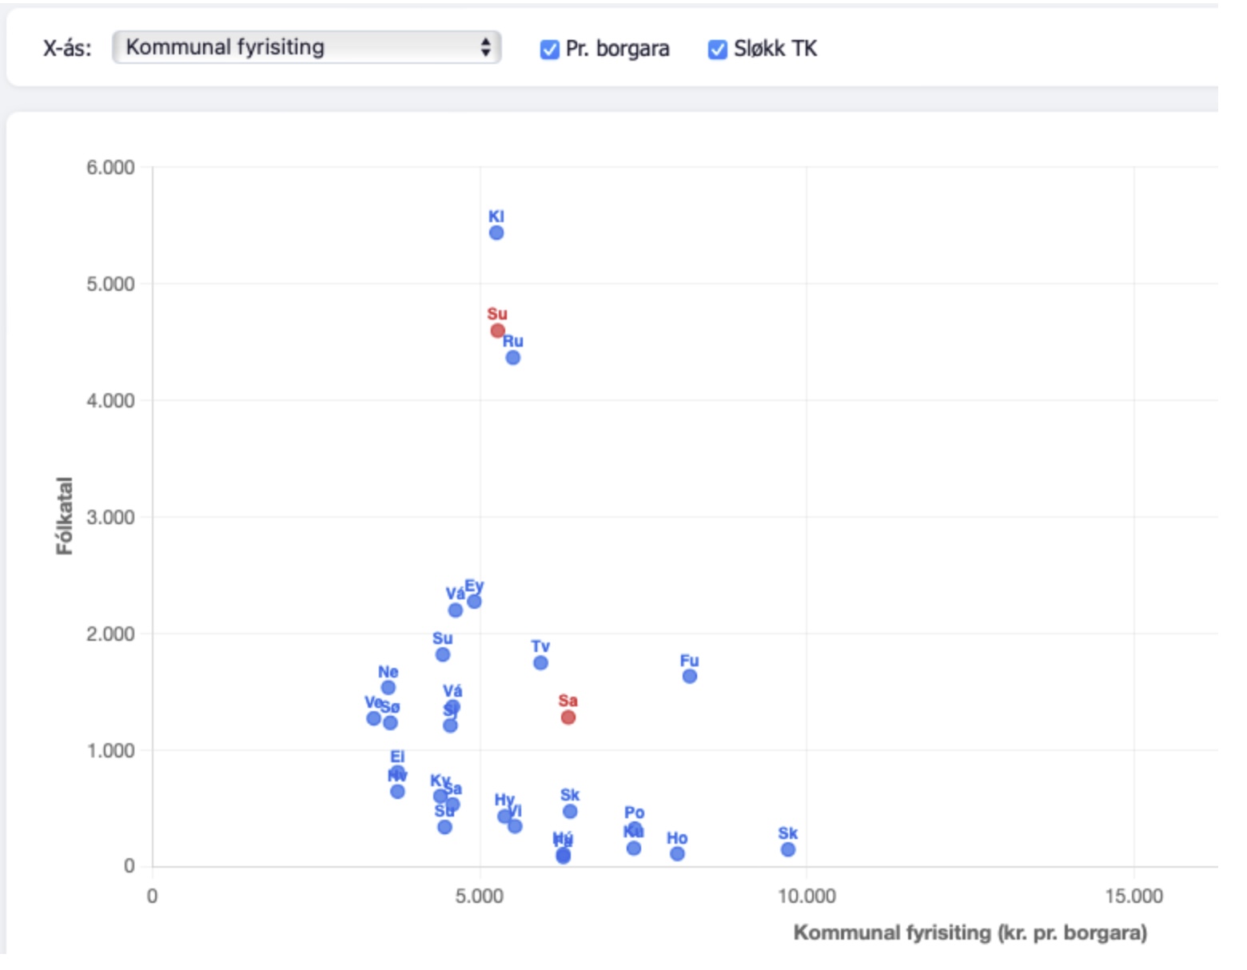Screen dimensions: 1247x970
Task: Toggle the 'Sløkk TK' checkbox
Action: (x=717, y=50)
